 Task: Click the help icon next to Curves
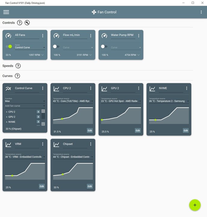(17, 76)
